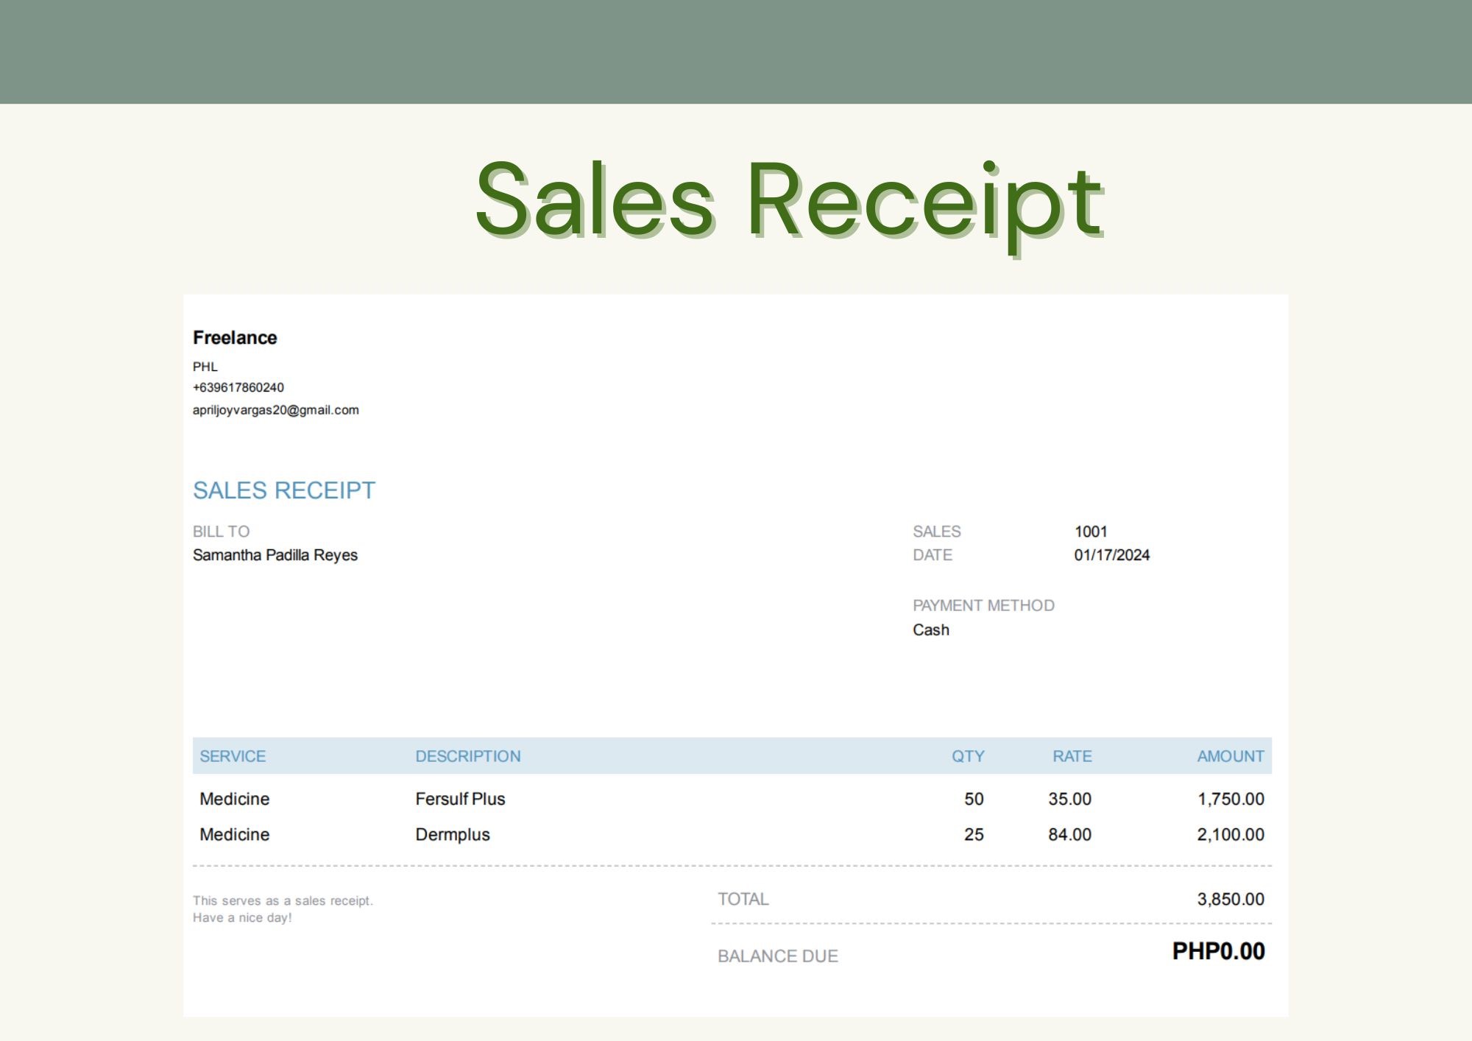
Task: Click the apriljoyvargas20@gmail.com email address
Action: click(275, 410)
